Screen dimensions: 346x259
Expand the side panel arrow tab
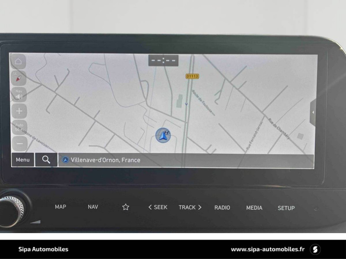[313, 112]
